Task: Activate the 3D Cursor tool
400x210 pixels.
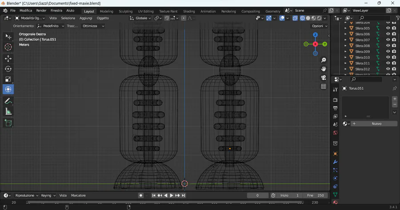Action: click(8, 47)
